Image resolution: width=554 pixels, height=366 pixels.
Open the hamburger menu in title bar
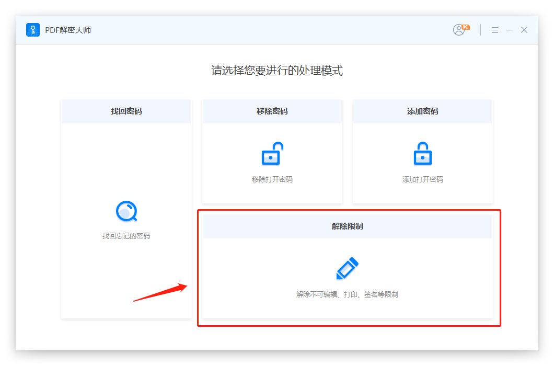tap(494, 30)
